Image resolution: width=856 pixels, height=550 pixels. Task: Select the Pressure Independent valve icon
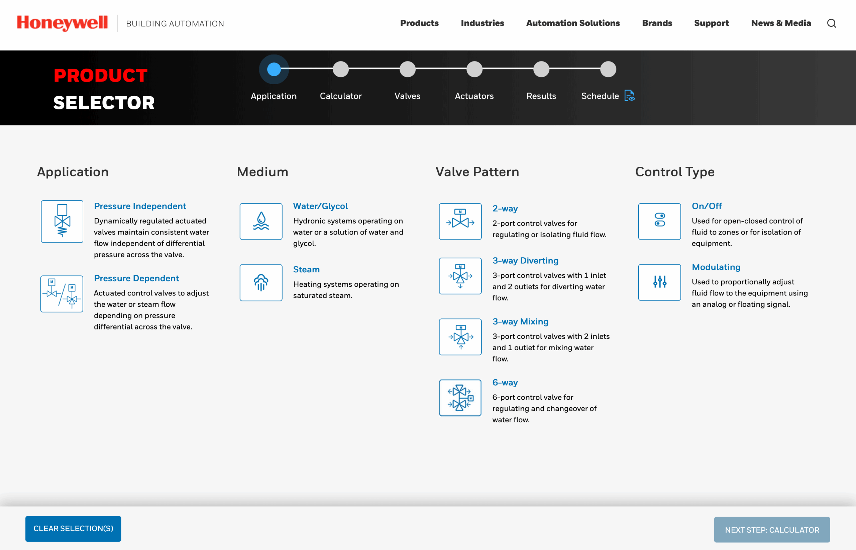click(62, 222)
